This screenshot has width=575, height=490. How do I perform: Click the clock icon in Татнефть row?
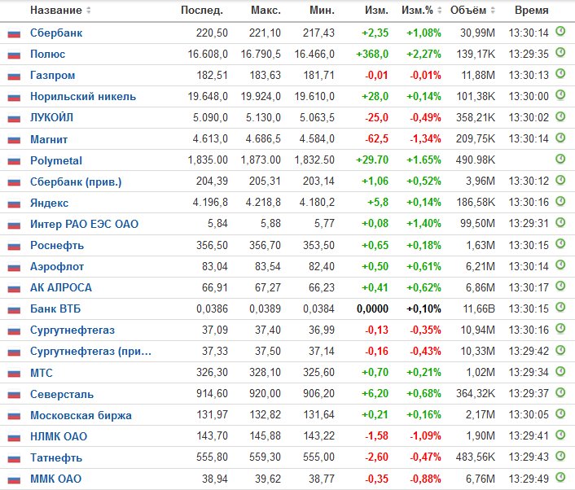[560, 456]
